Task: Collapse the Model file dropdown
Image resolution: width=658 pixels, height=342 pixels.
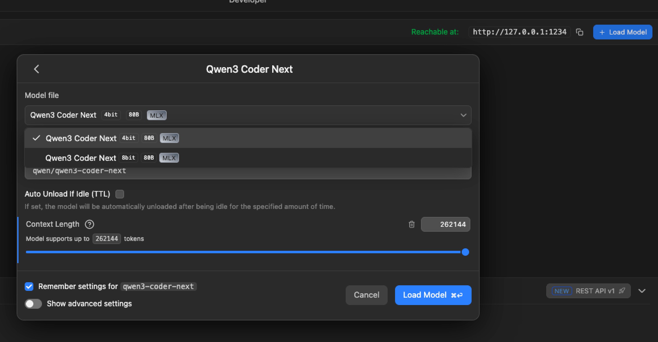Action: pos(463,115)
